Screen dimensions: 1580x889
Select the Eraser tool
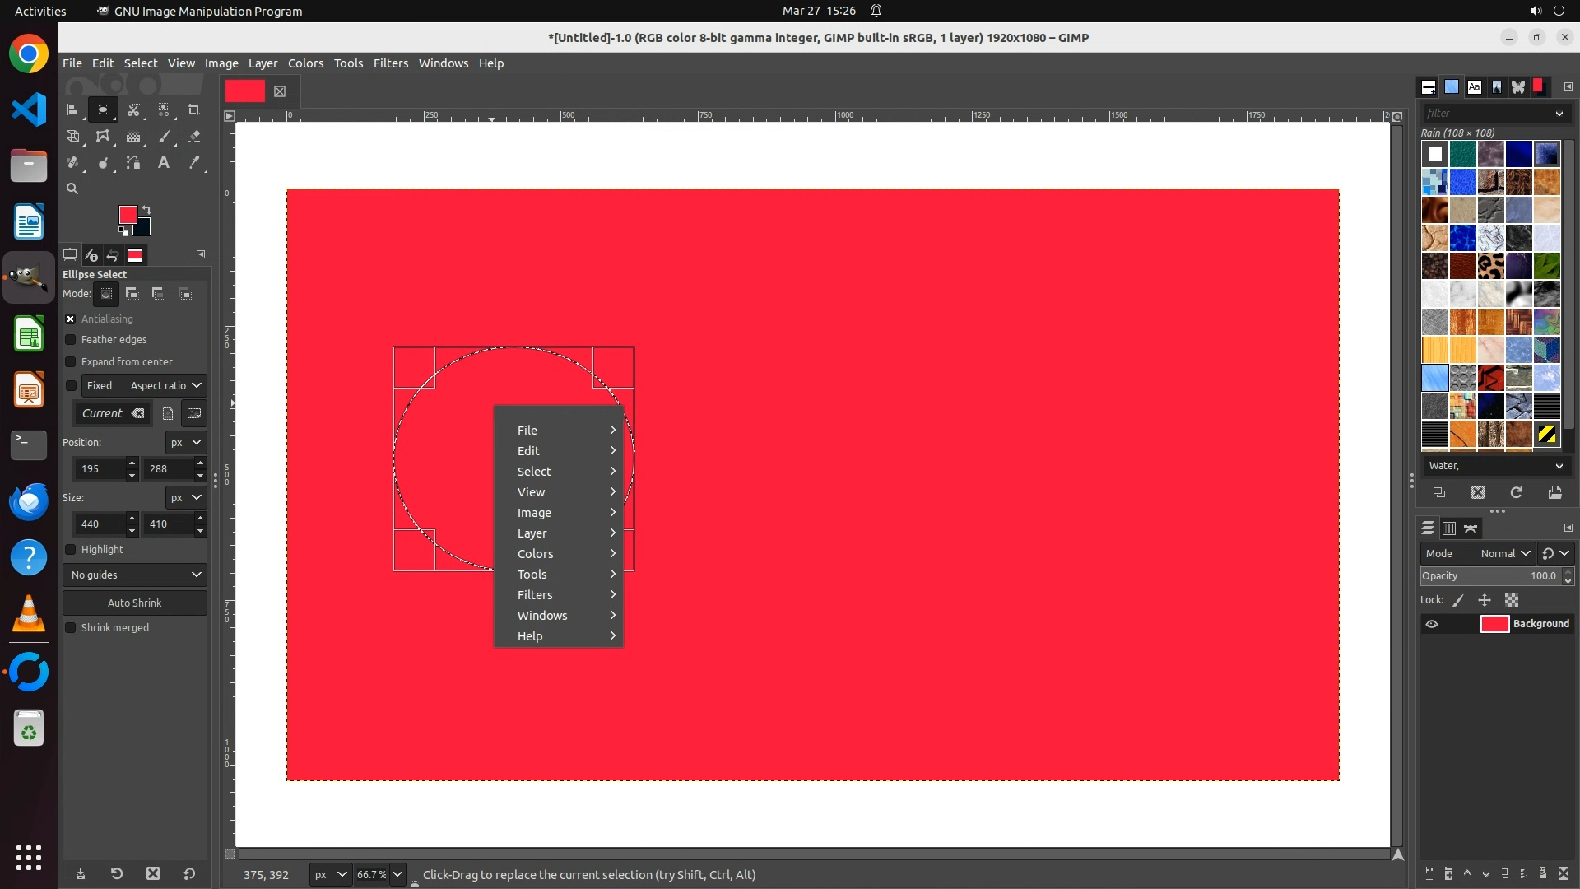194,137
